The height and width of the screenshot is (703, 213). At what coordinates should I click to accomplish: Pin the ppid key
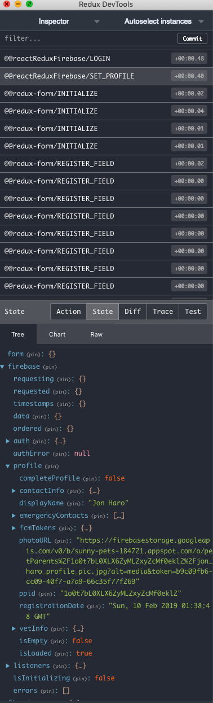point(46,594)
